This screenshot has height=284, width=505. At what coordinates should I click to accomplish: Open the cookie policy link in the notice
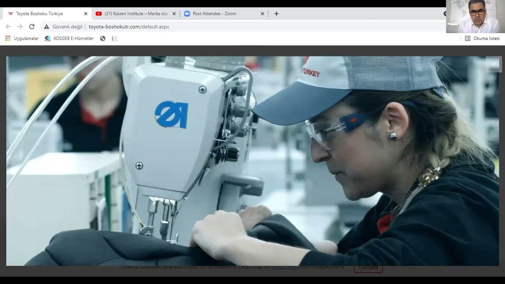tap(287, 267)
